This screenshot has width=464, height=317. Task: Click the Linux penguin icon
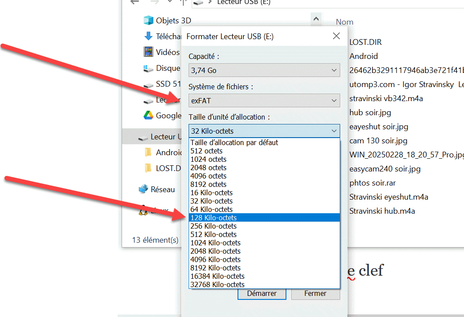coord(143,211)
